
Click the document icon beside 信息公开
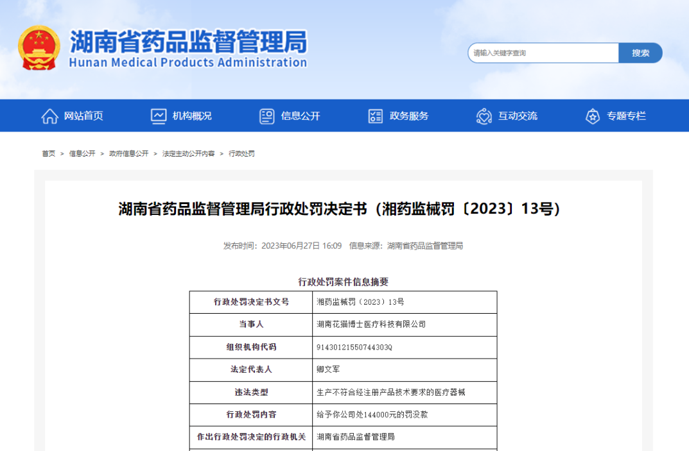(x=267, y=116)
